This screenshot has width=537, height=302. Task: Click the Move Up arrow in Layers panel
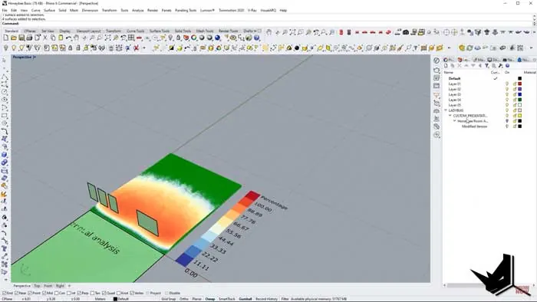coord(466,66)
